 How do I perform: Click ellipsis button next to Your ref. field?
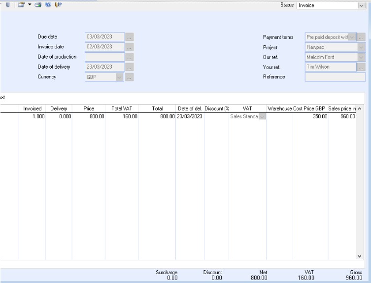[361, 67]
